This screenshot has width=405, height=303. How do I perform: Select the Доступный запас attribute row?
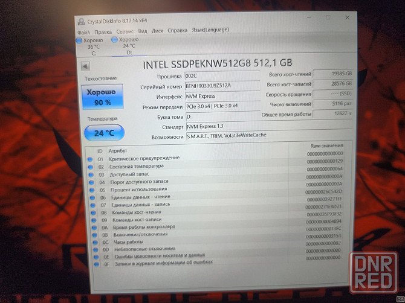click(217, 172)
